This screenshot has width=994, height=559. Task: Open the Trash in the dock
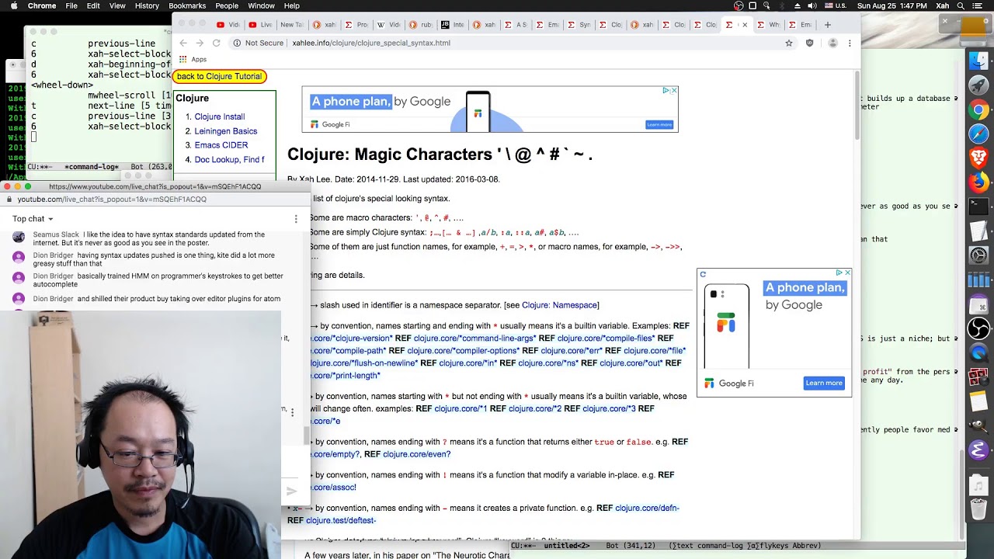tap(978, 510)
